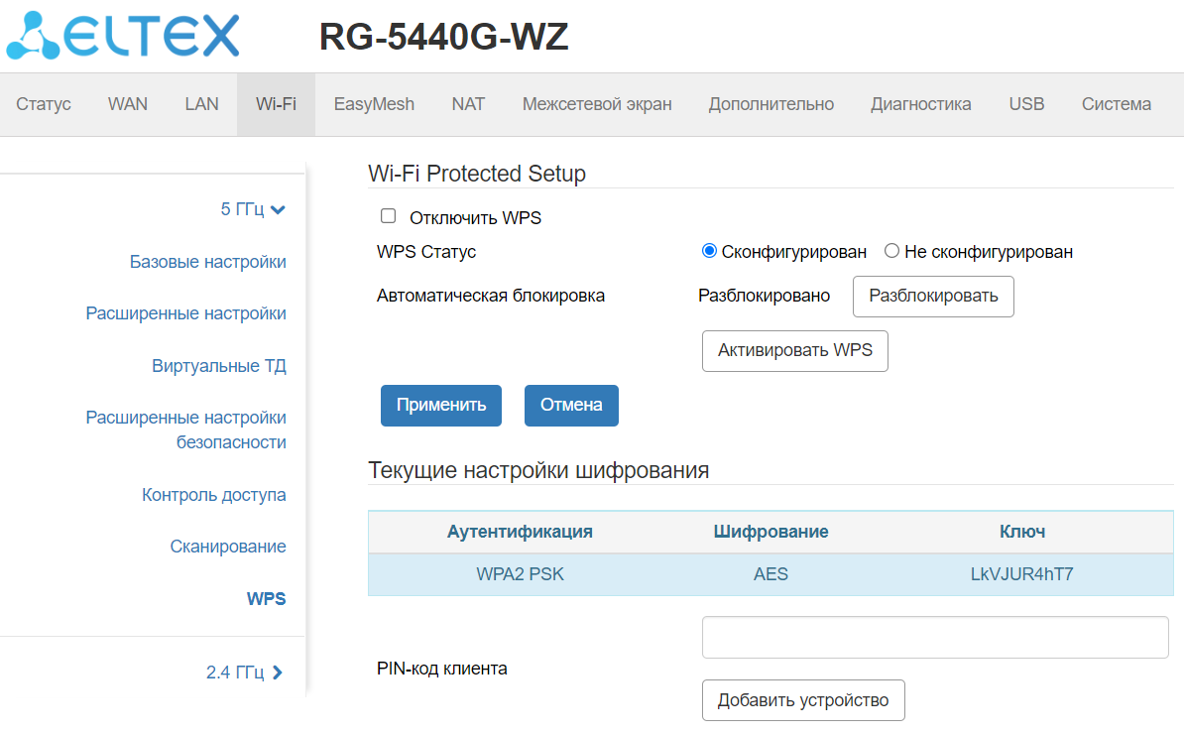Click the Активировать WPS button
The image size is (1184, 735).
click(794, 351)
